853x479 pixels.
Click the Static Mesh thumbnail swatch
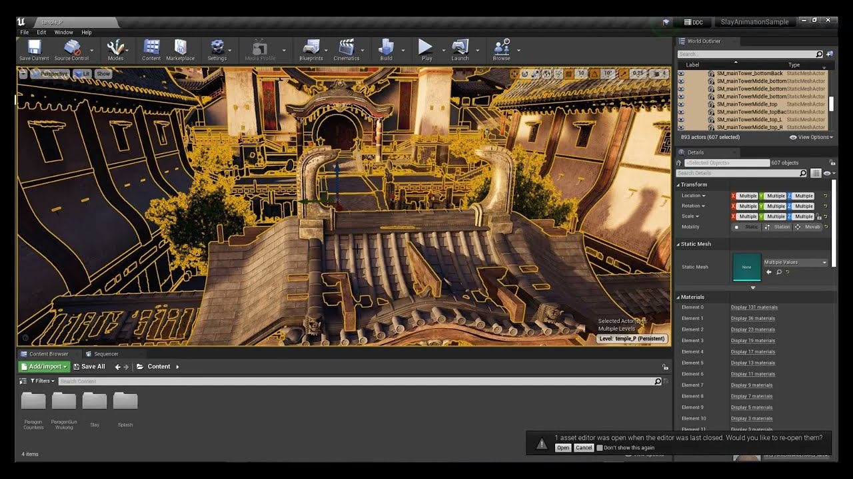pos(746,267)
